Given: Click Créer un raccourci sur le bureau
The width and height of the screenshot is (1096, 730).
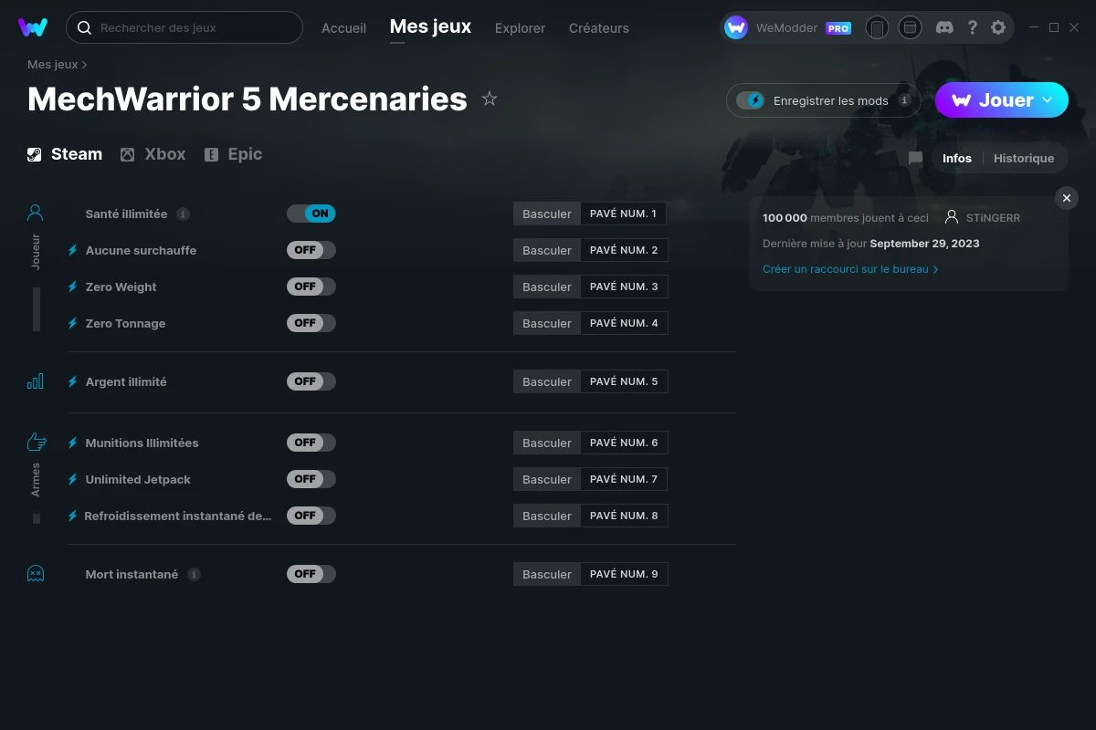Looking at the screenshot, I should coord(850,269).
